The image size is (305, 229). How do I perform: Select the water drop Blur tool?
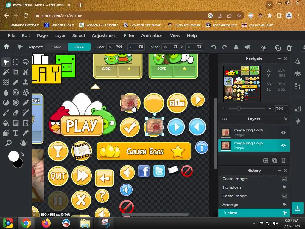pyautogui.click(x=6, y=92)
